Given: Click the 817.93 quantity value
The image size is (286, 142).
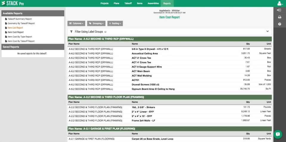Looking at the screenshot, I should point(247,49).
